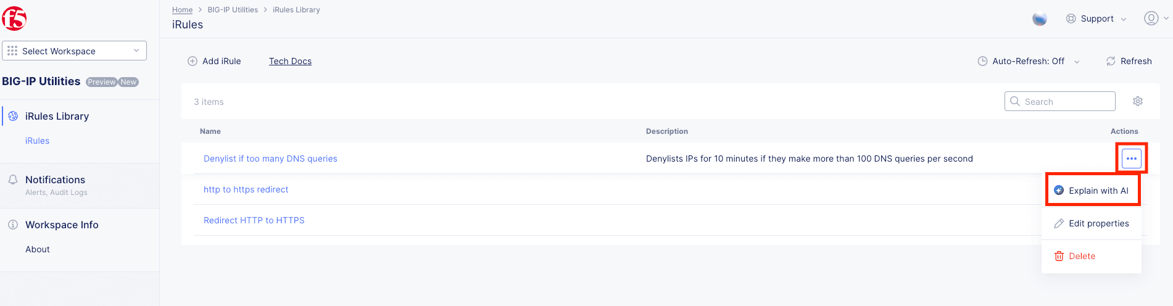Screen dimensions: 1173x306
Task: Click the Workspace Info icon
Action: [13, 225]
